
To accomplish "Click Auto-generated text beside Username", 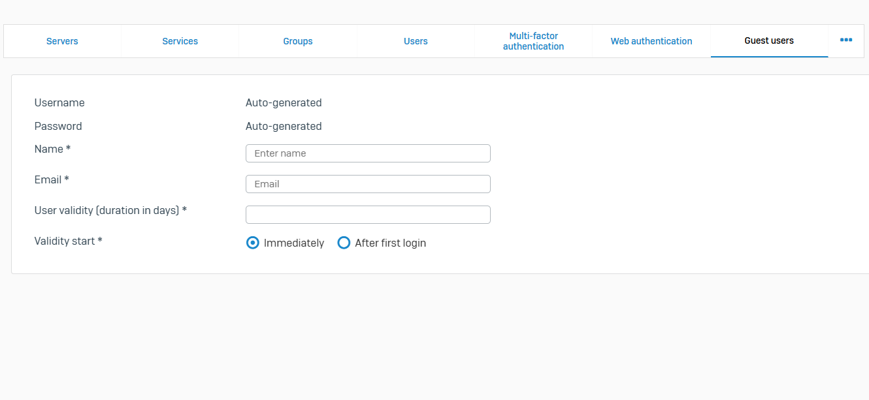I will point(284,102).
